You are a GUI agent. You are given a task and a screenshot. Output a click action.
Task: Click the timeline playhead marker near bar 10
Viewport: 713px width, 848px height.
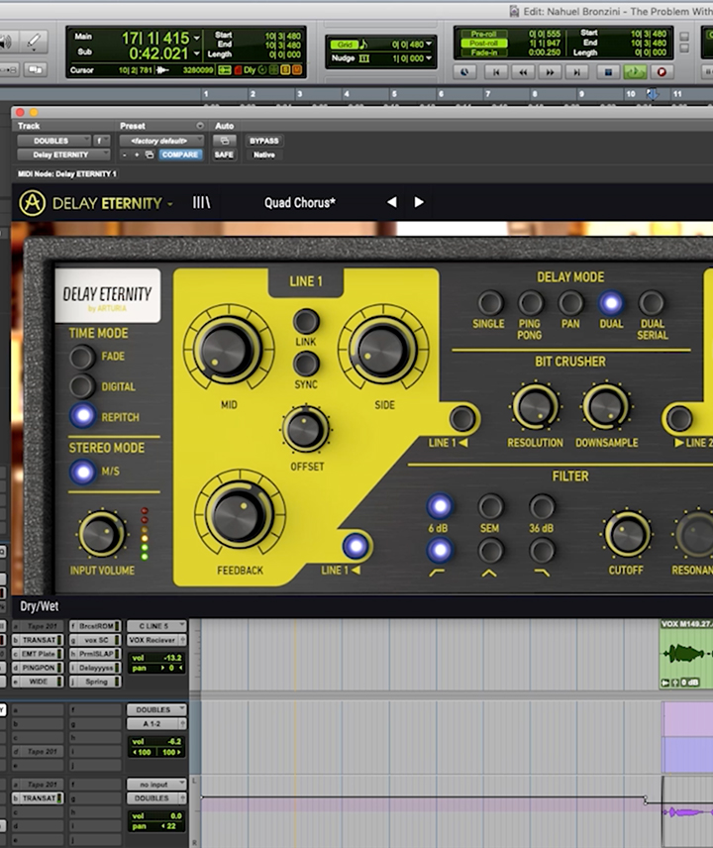653,94
